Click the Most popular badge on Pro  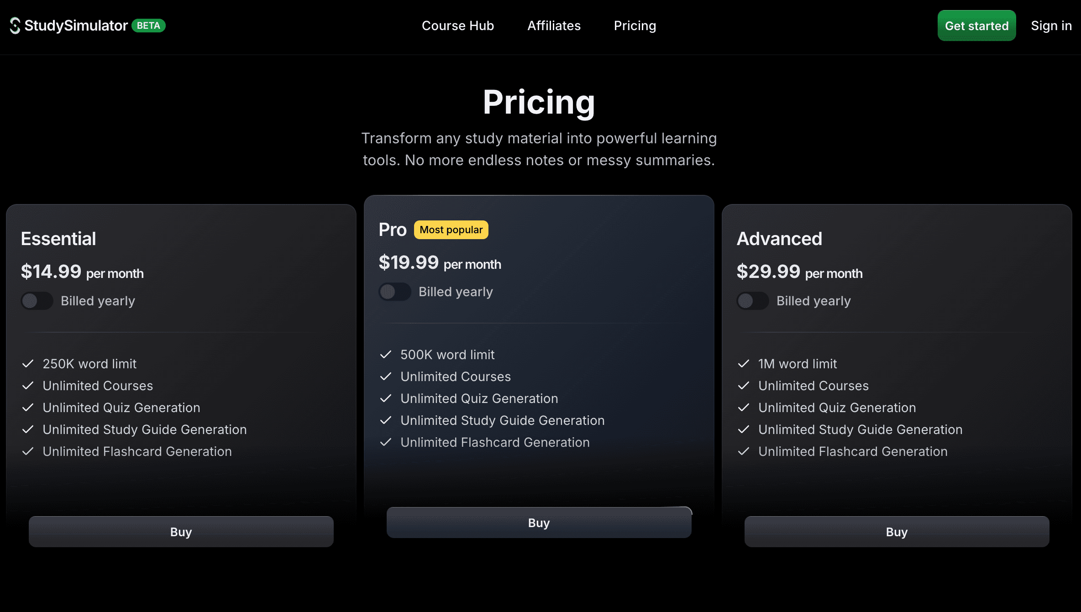[x=451, y=230]
